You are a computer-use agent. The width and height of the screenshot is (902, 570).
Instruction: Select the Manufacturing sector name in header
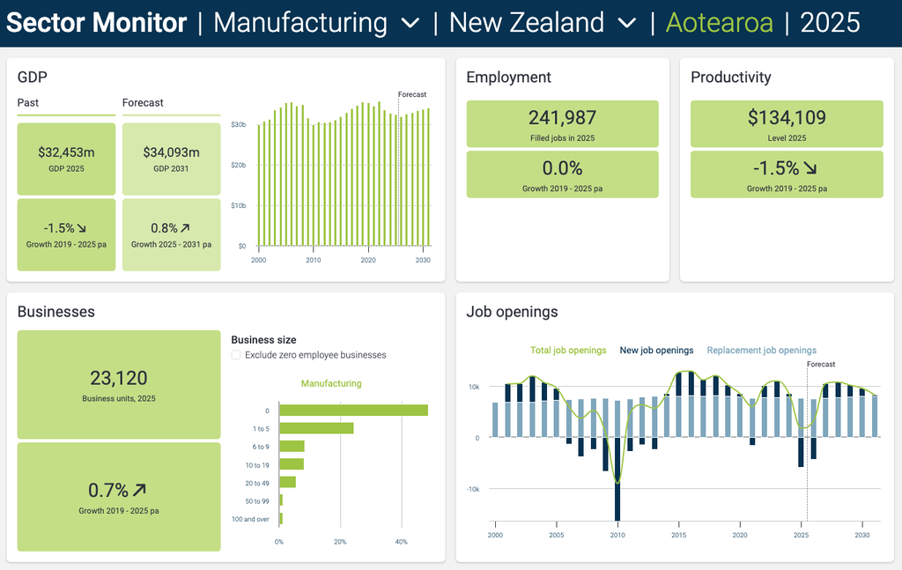point(300,23)
